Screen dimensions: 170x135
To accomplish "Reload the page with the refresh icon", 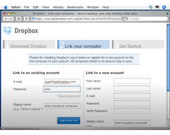I will coord(19,19).
